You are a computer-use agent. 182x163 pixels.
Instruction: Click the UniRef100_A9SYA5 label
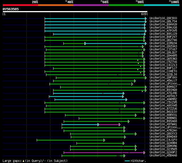pyautogui.click(x=163, y=106)
